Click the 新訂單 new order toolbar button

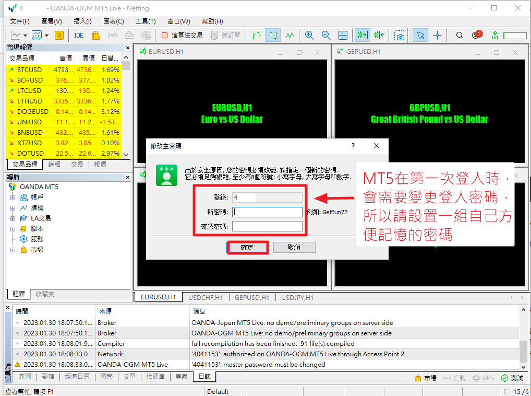(226, 35)
